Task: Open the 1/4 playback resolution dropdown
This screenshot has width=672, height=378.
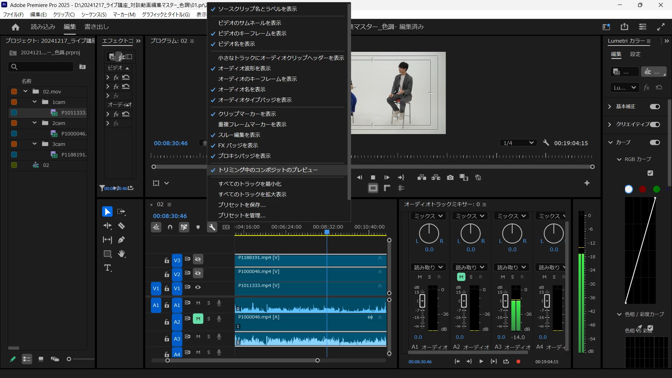Action: coord(518,143)
